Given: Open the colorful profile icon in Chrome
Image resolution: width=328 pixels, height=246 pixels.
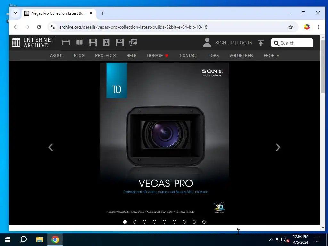Looking at the screenshot, I should (307, 27).
